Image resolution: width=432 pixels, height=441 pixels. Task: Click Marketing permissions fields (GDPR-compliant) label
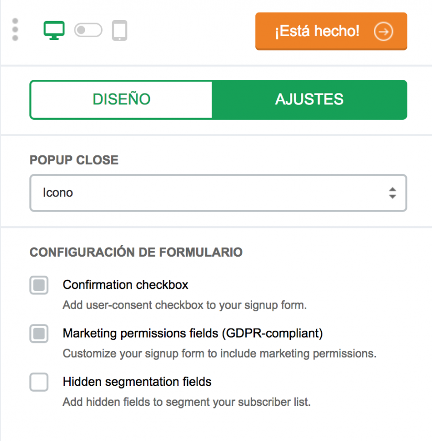coord(192,333)
